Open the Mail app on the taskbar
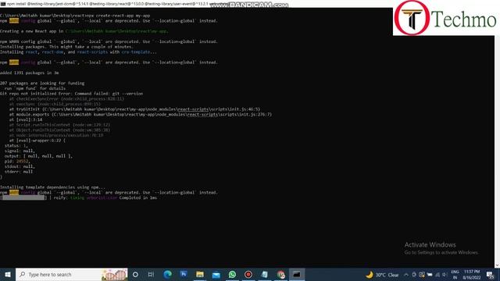The width and height of the screenshot is (500, 281). [216, 274]
